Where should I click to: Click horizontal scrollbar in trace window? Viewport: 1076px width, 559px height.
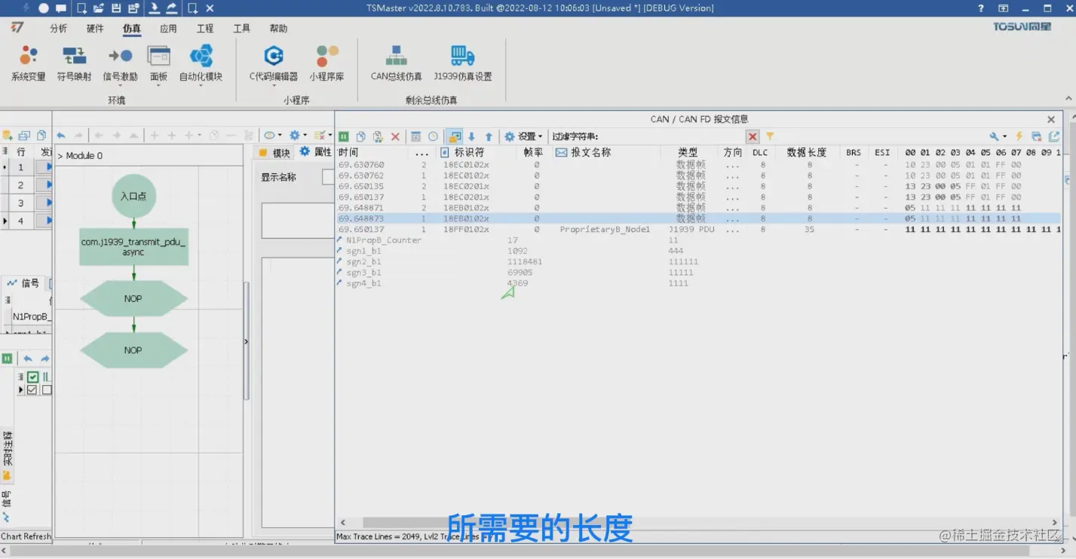(x=697, y=522)
